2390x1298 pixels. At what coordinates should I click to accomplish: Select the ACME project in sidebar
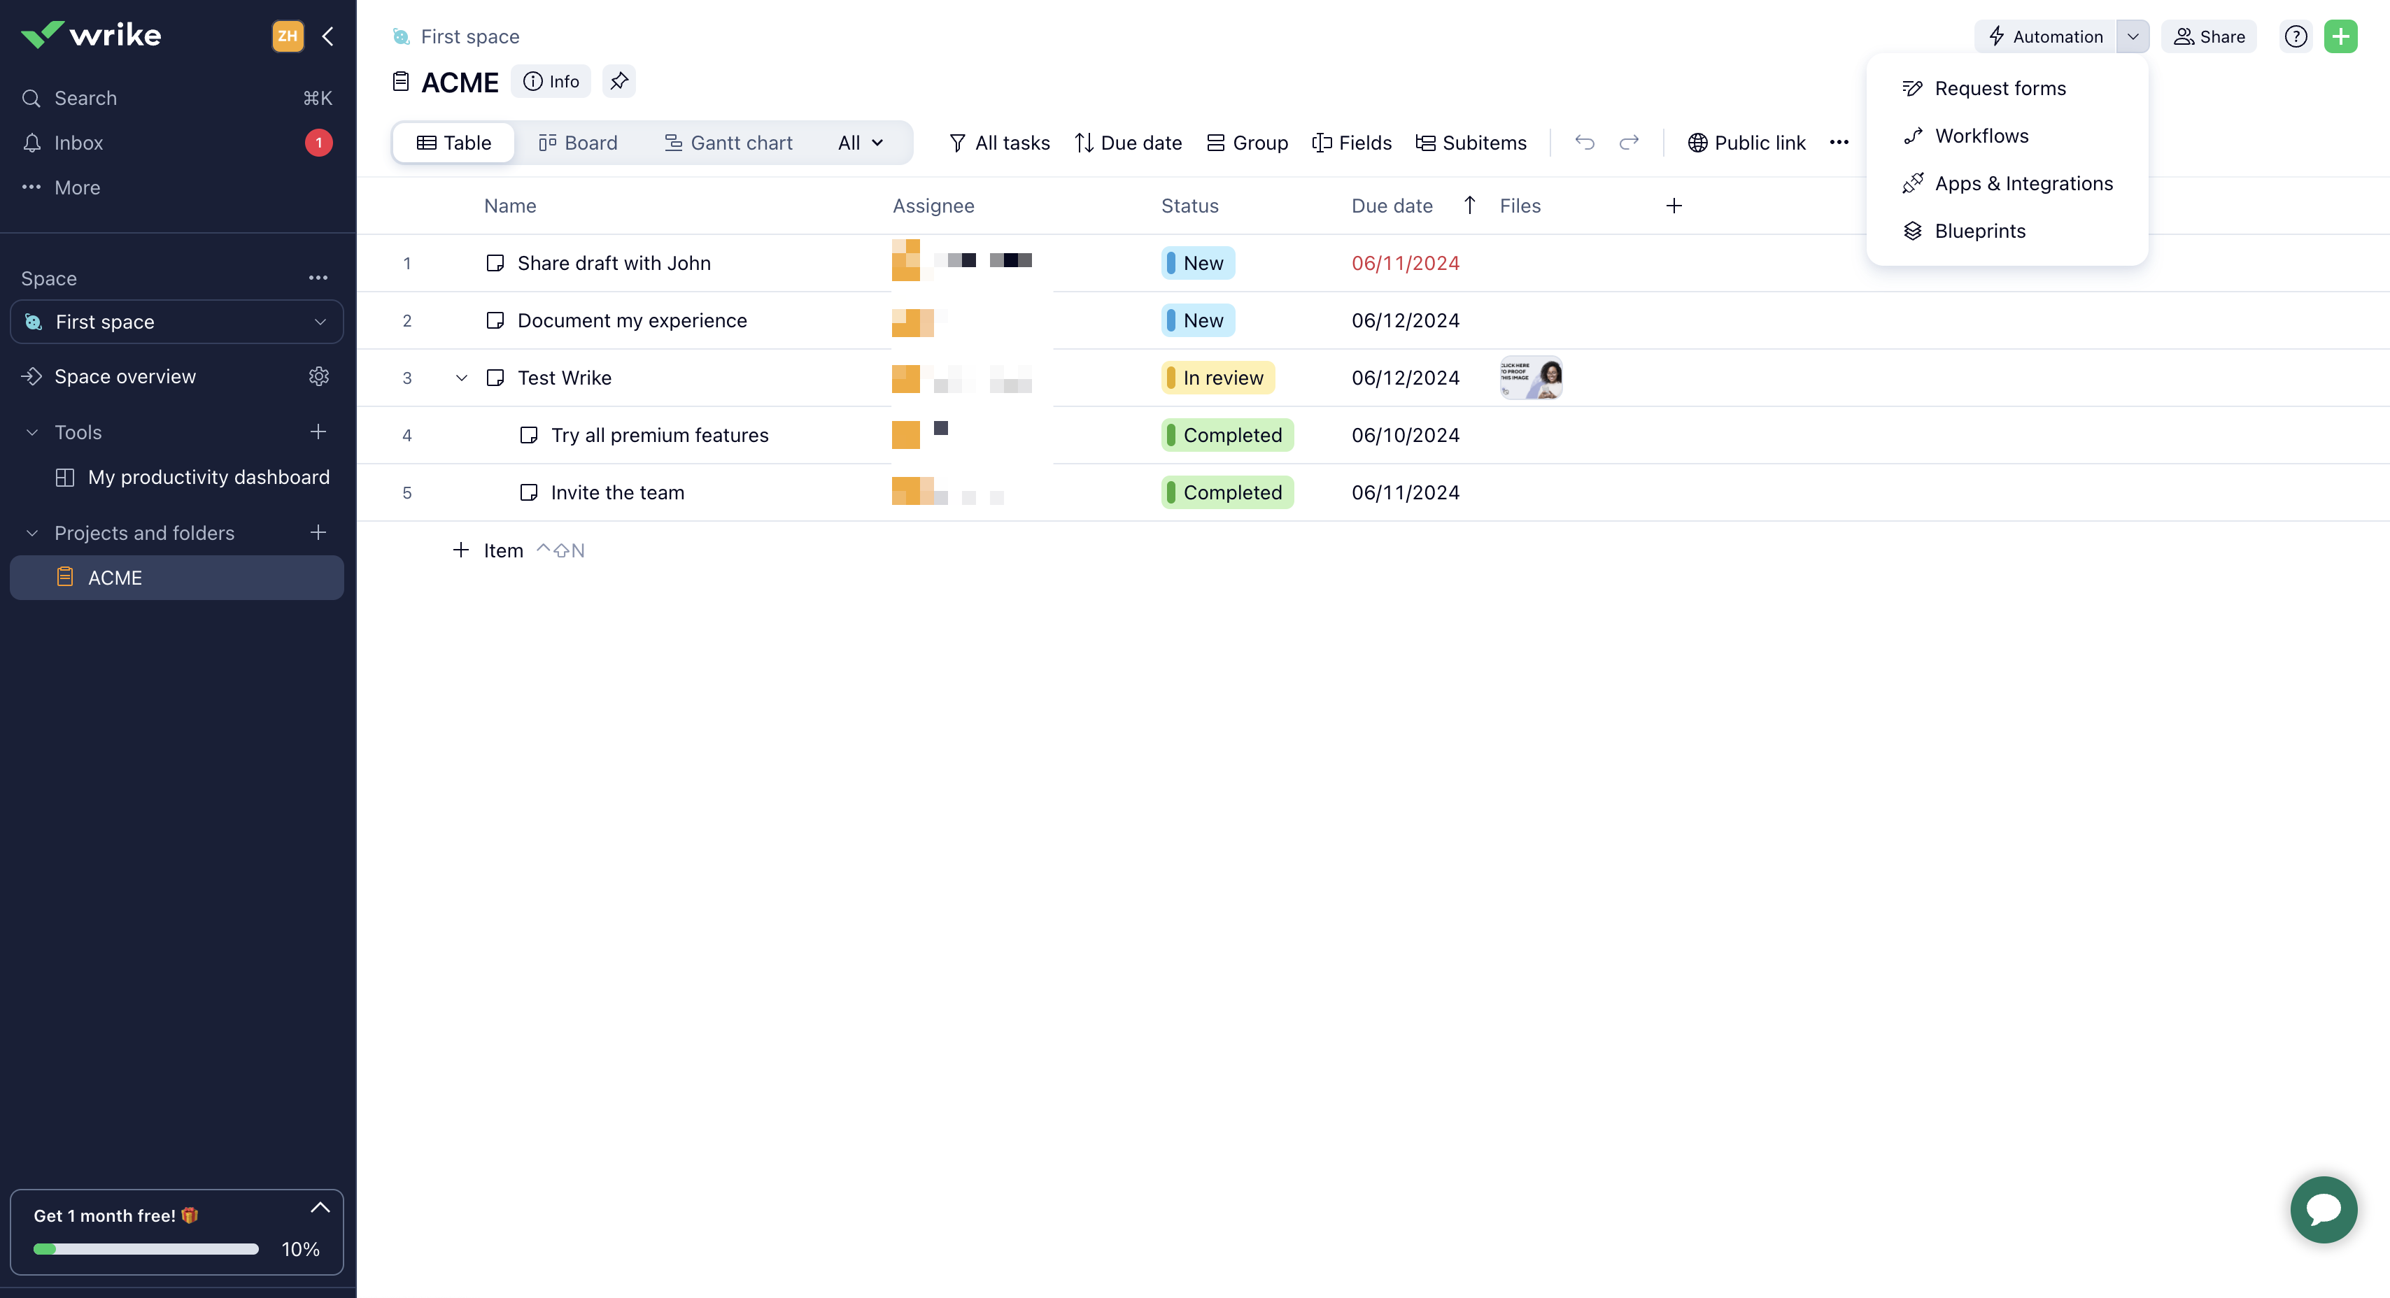[176, 578]
